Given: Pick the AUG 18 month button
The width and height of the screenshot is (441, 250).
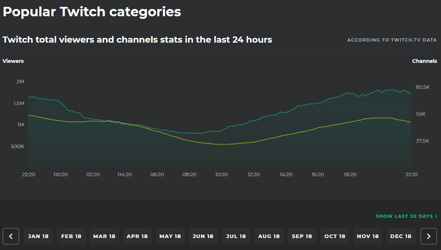Looking at the screenshot, I should point(269,236).
